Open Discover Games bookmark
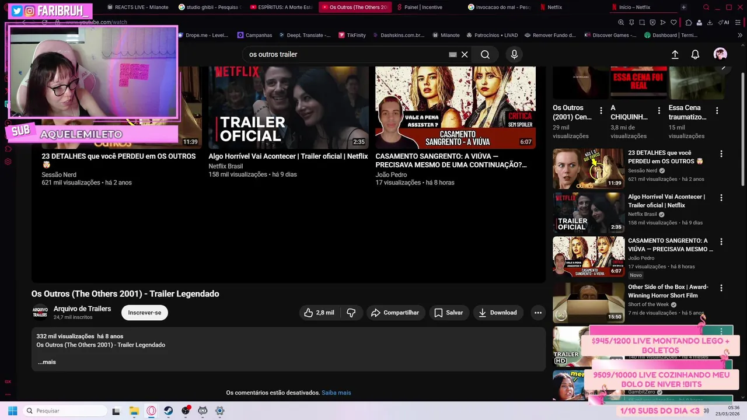The image size is (747, 420). [610, 35]
